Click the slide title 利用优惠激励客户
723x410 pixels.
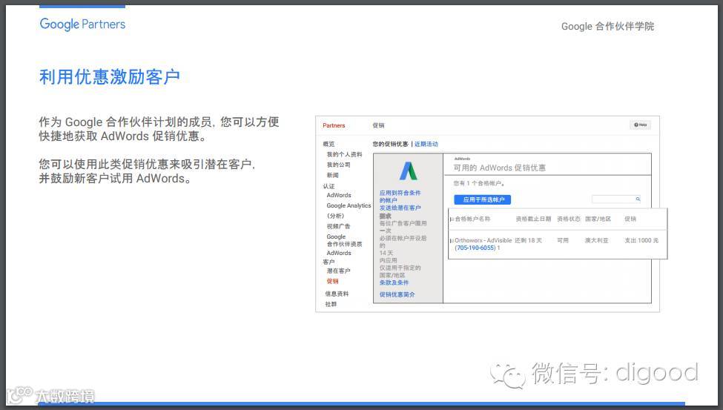pyautogui.click(x=110, y=77)
